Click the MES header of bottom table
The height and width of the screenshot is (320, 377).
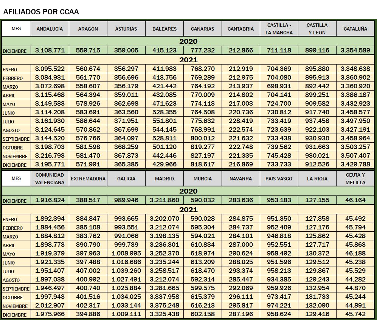pyautogui.click(x=16, y=178)
